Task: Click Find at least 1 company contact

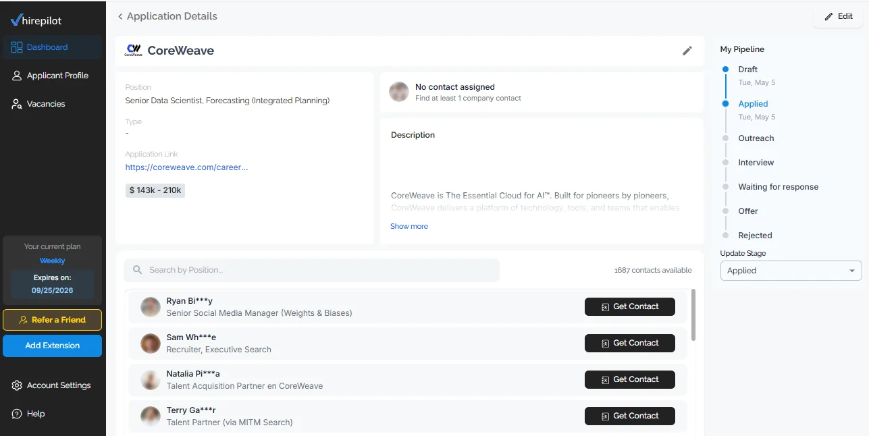Action: pos(468,98)
